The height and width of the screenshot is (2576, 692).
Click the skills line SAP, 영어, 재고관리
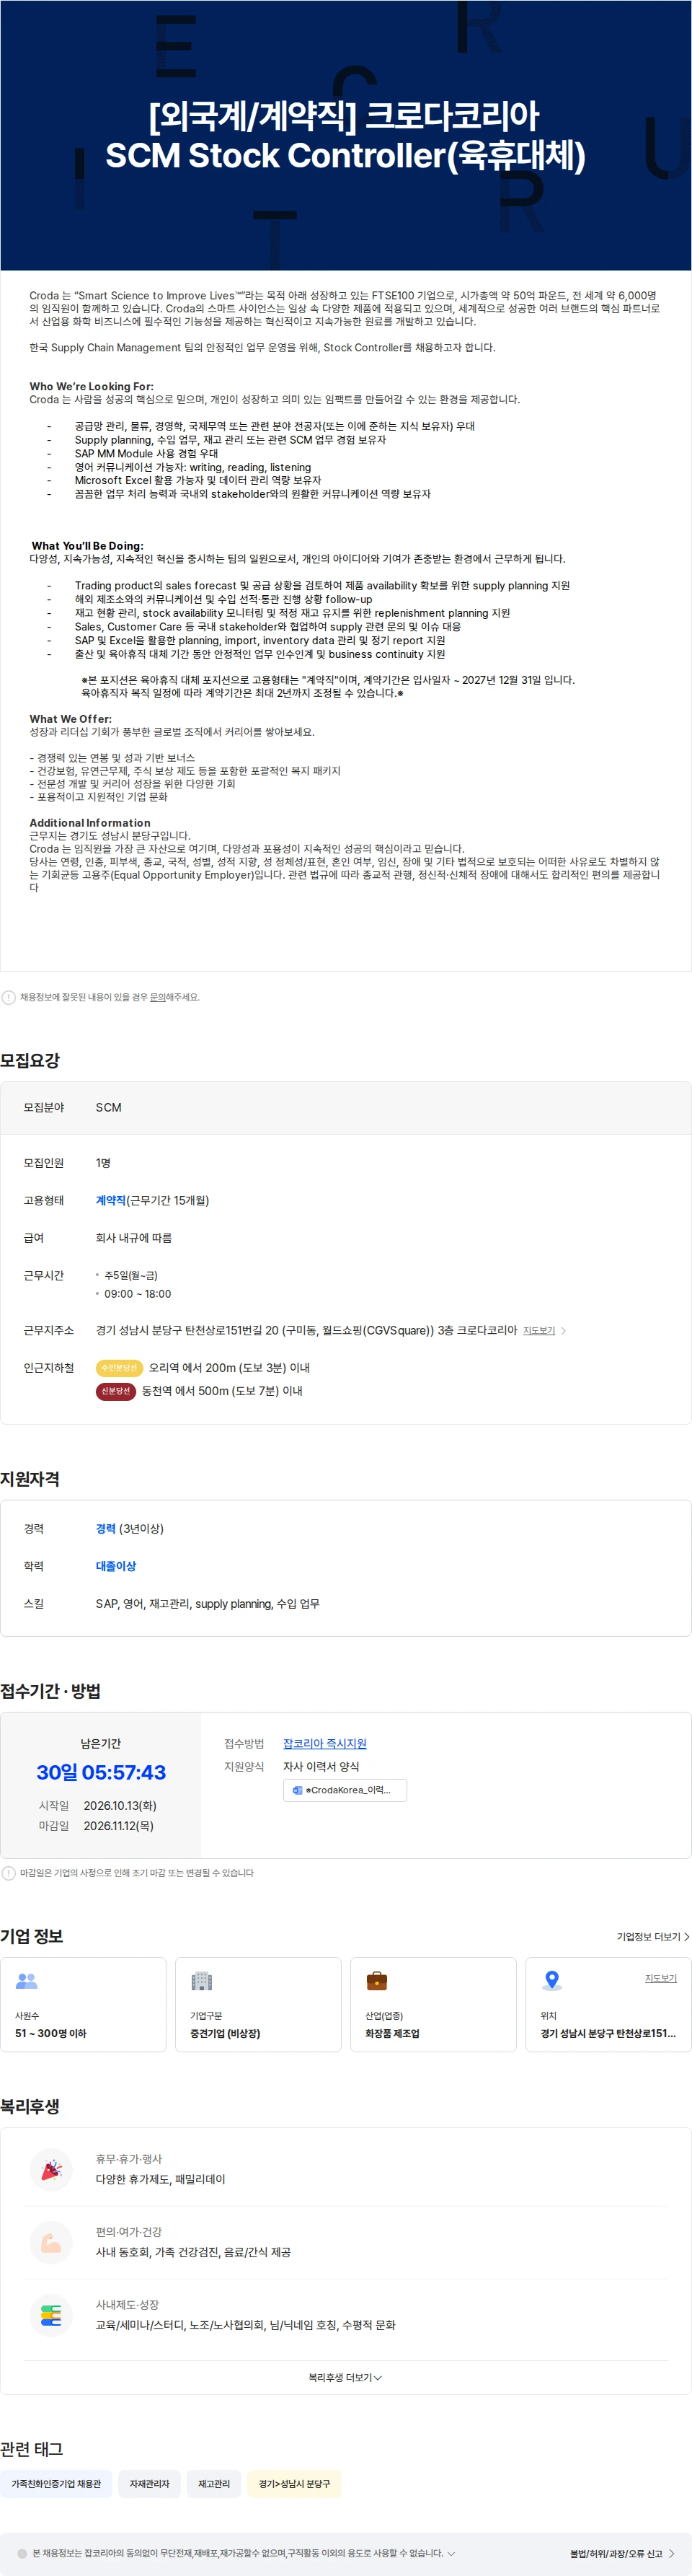click(x=208, y=1603)
